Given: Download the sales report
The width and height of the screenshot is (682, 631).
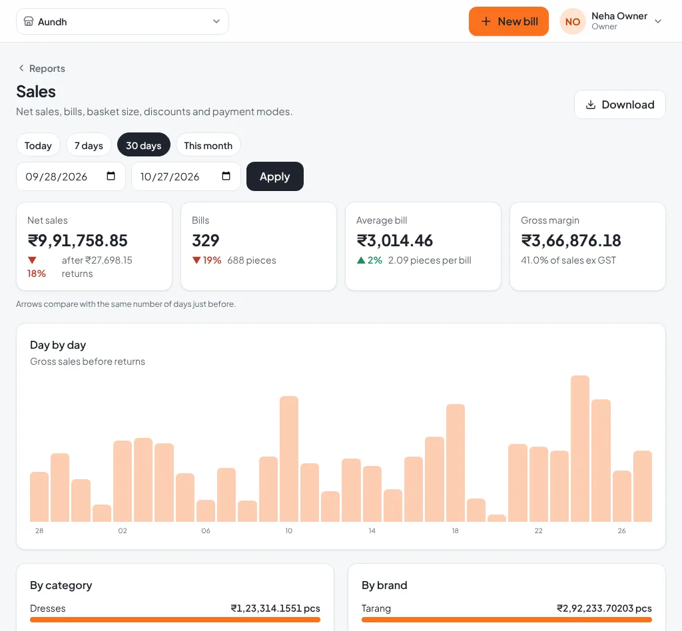Looking at the screenshot, I should pos(620,105).
